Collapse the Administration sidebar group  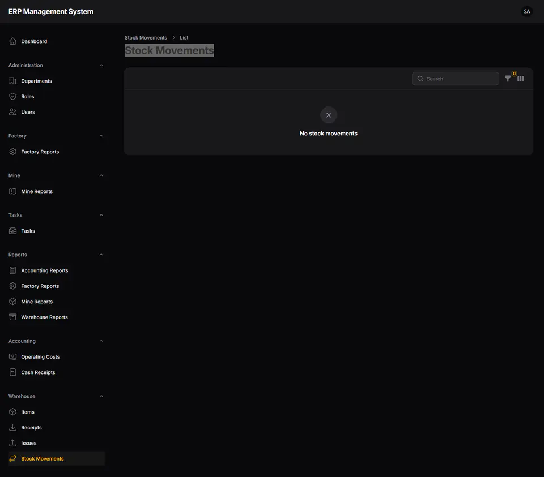(x=101, y=65)
